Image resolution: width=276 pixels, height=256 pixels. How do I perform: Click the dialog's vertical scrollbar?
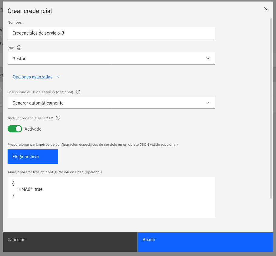271,108
